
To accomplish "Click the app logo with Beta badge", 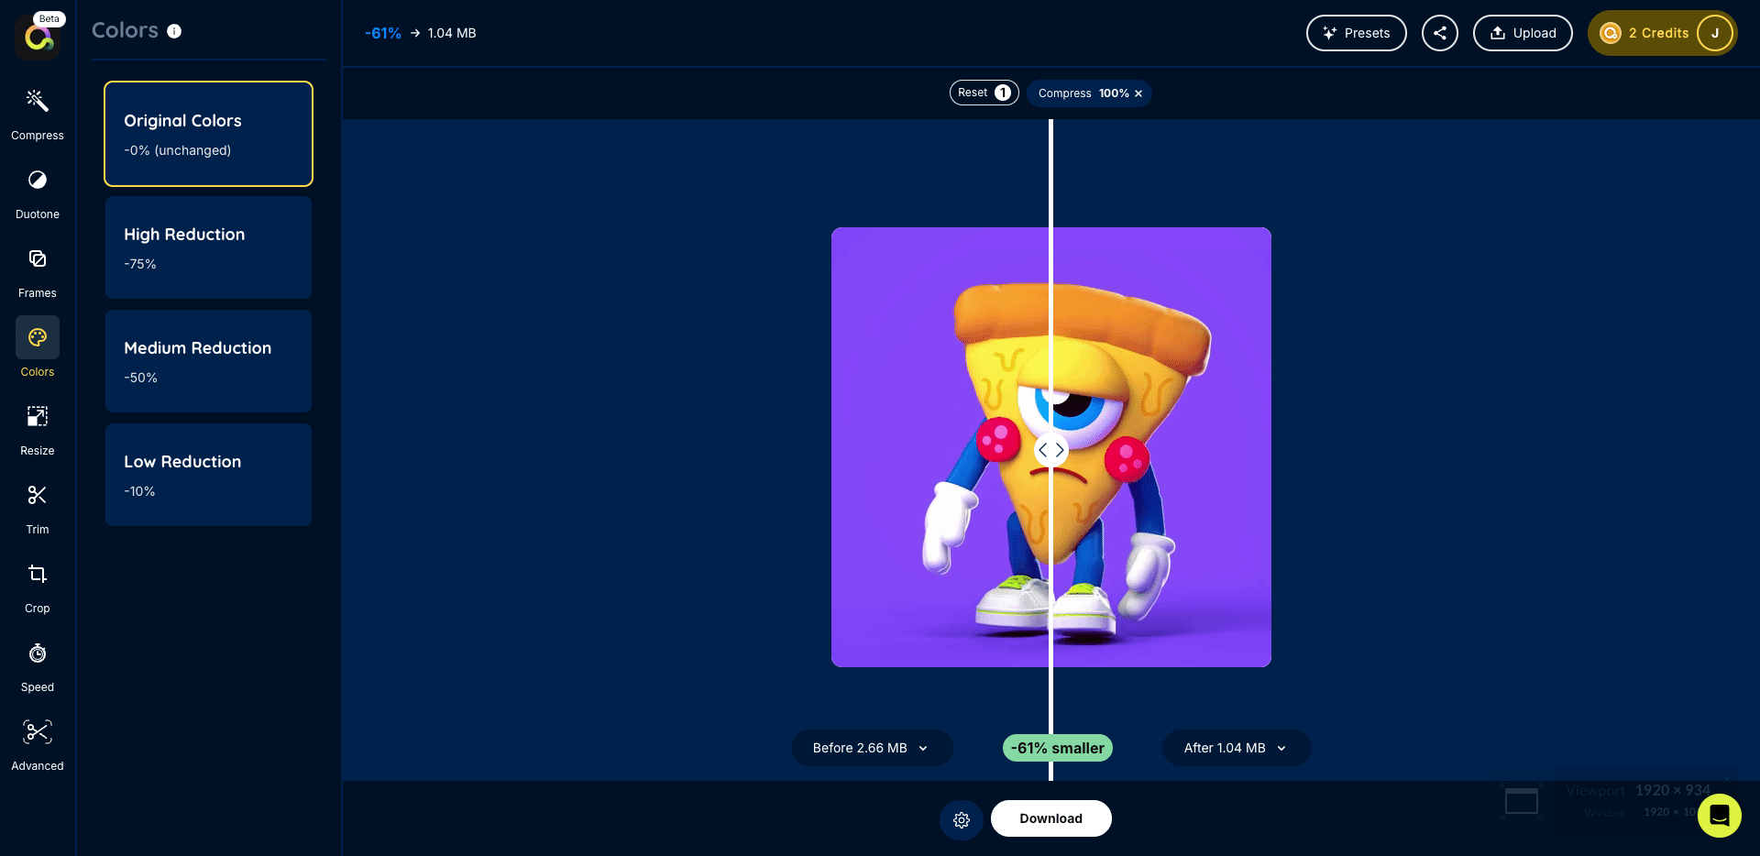I will coord(38,37).
